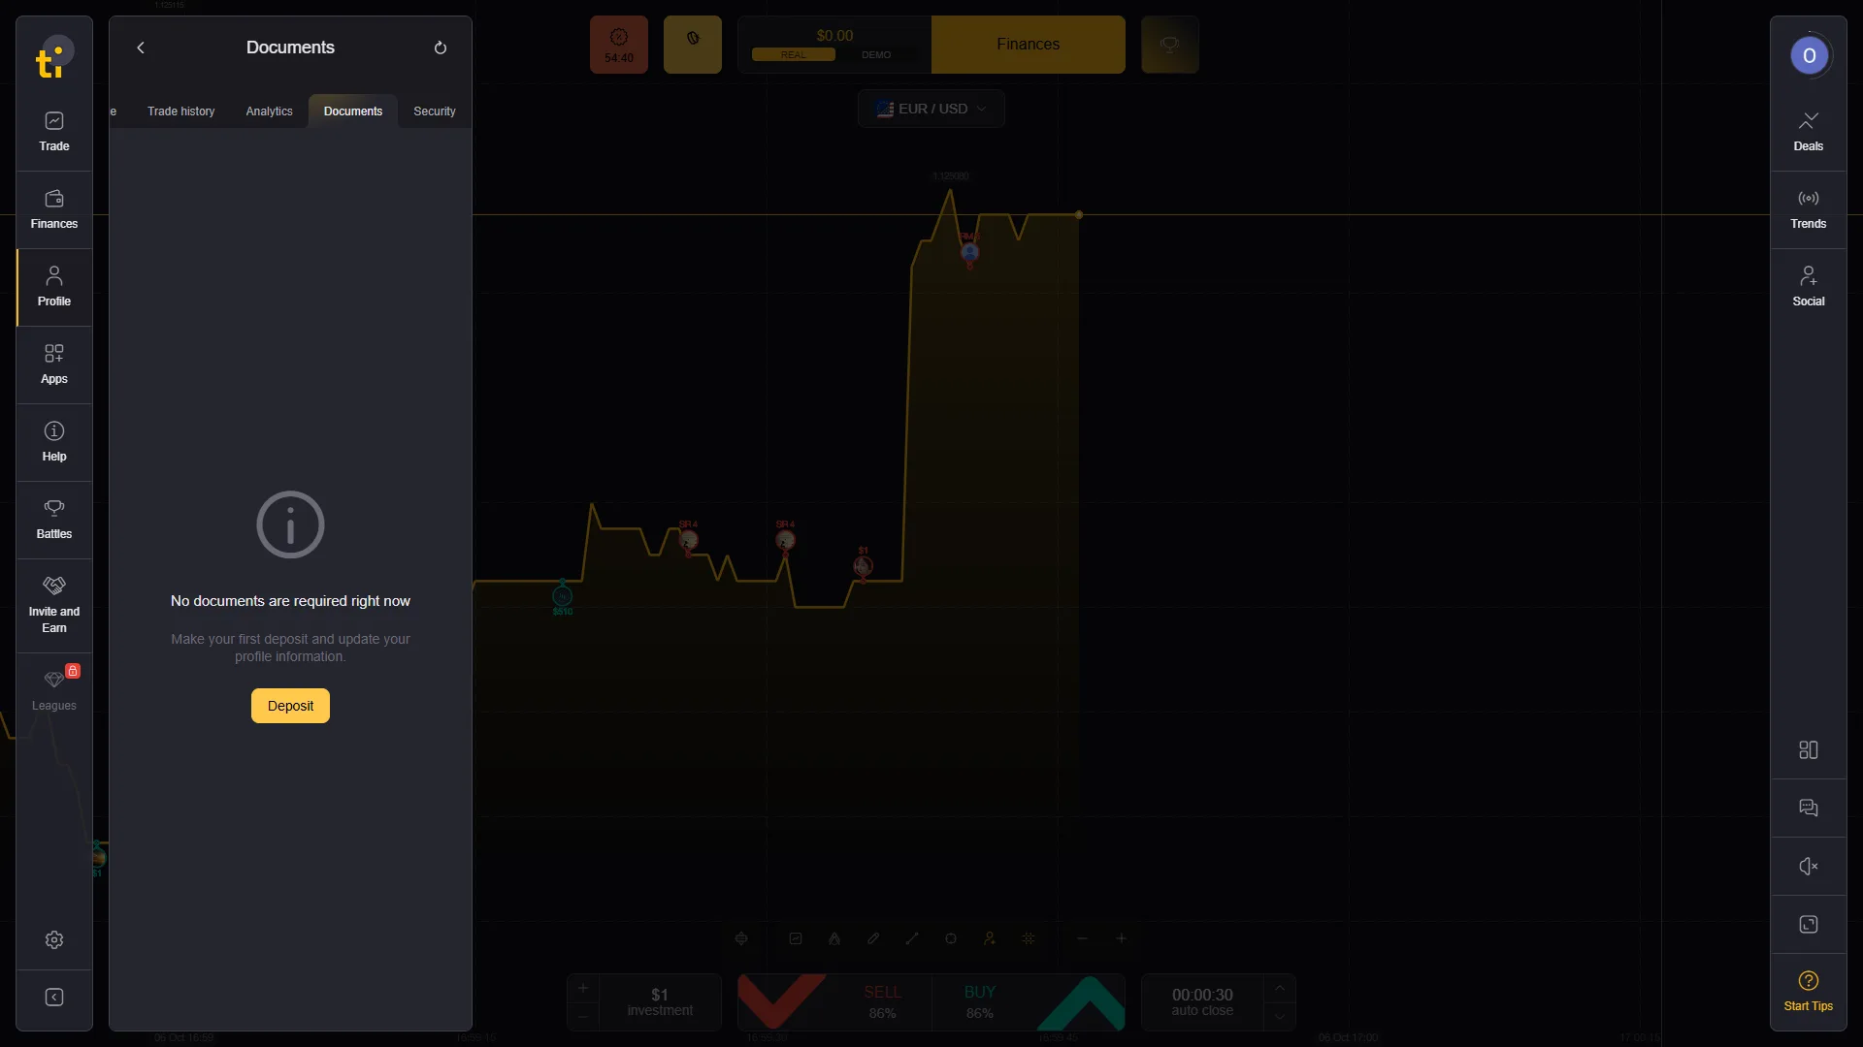Go back from Documents panel
The height and width of the screenshot is (1047, 1863).
pyautogui.click(x=141, y=48)
